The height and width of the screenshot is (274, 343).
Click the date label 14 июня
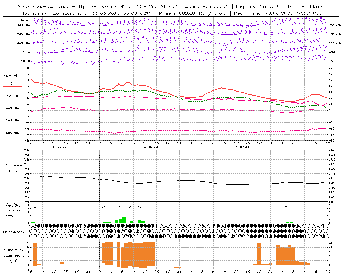coord(150,147)
